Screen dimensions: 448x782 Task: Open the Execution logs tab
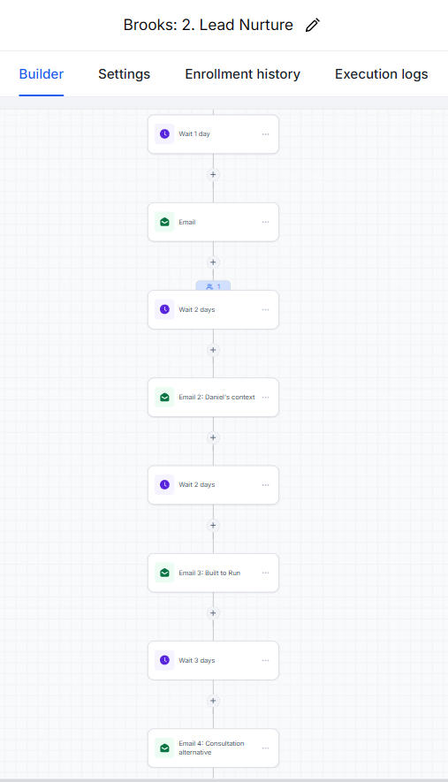[x=382, y=74]
